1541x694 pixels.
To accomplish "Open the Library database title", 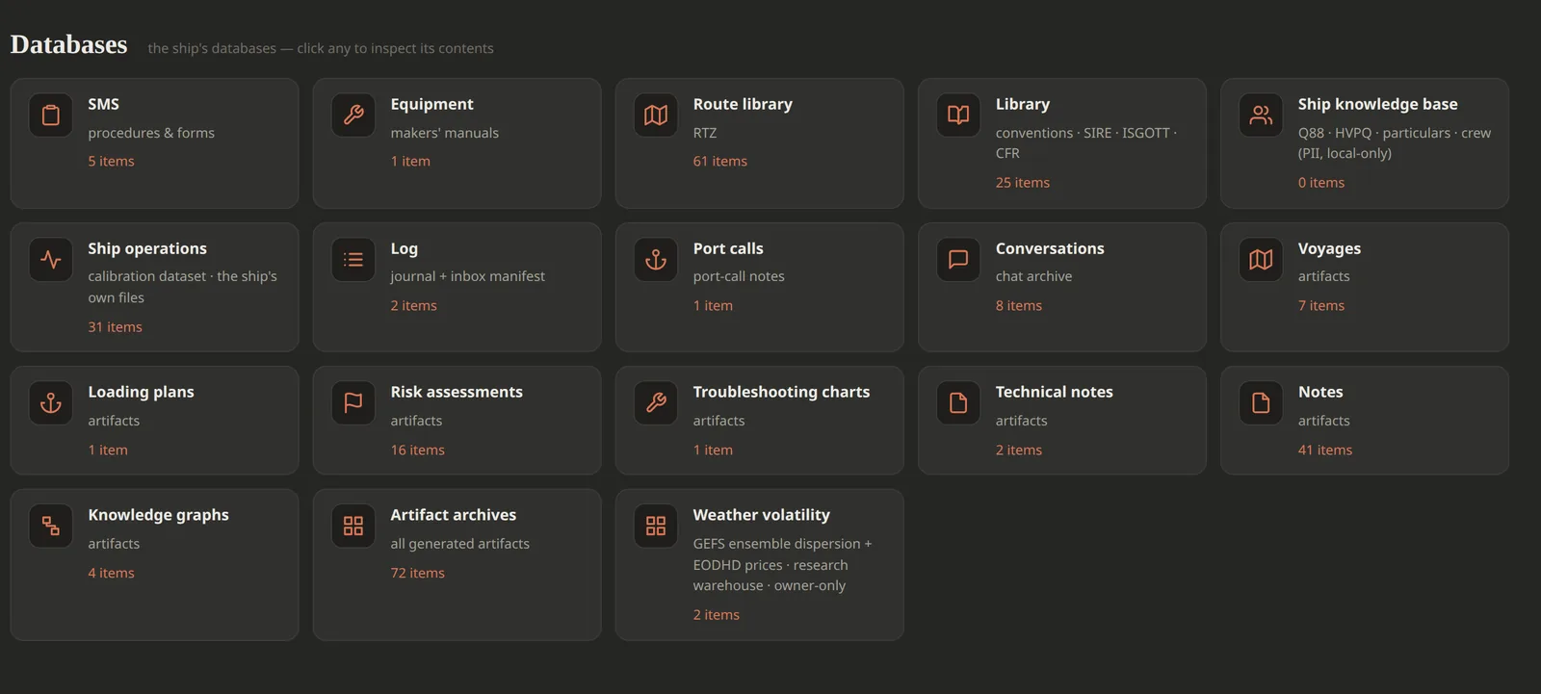I will pos(1023,104).
